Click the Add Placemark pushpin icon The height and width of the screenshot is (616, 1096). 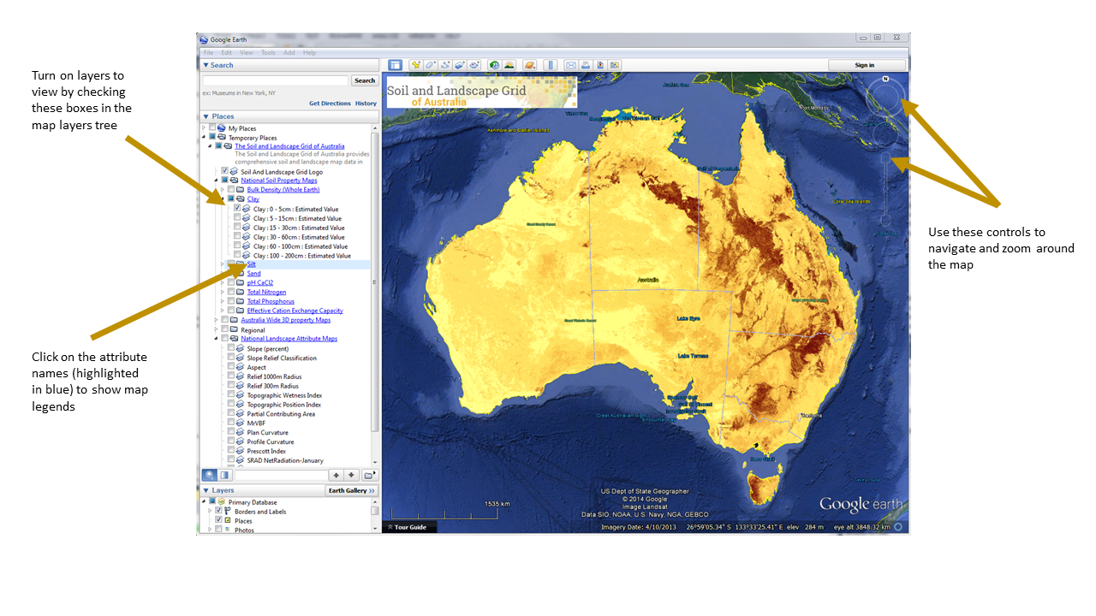415,65
